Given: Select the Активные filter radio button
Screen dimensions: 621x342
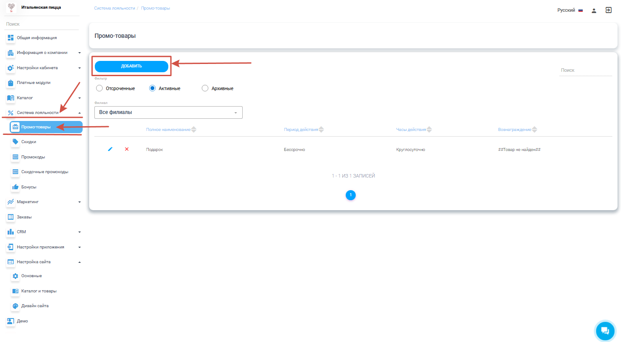Looking at the screenshot, I should pos(152,88).
